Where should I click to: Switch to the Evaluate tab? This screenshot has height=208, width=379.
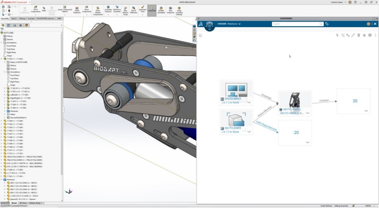[x=32, y=18]
